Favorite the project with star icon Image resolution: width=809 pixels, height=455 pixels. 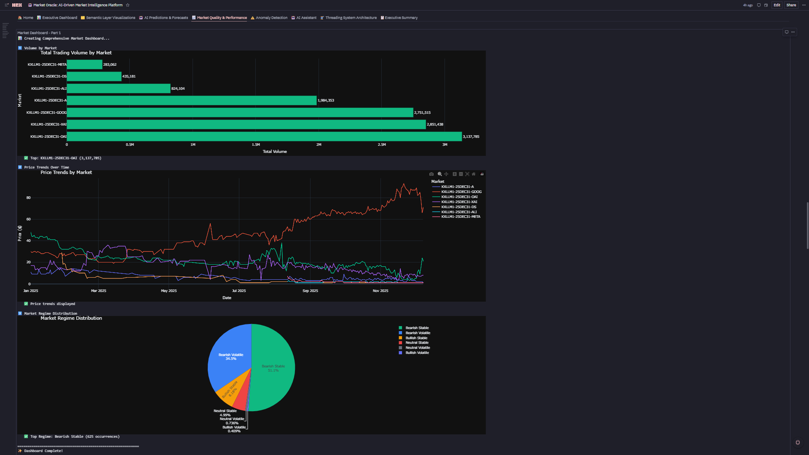tap(128, 5)
